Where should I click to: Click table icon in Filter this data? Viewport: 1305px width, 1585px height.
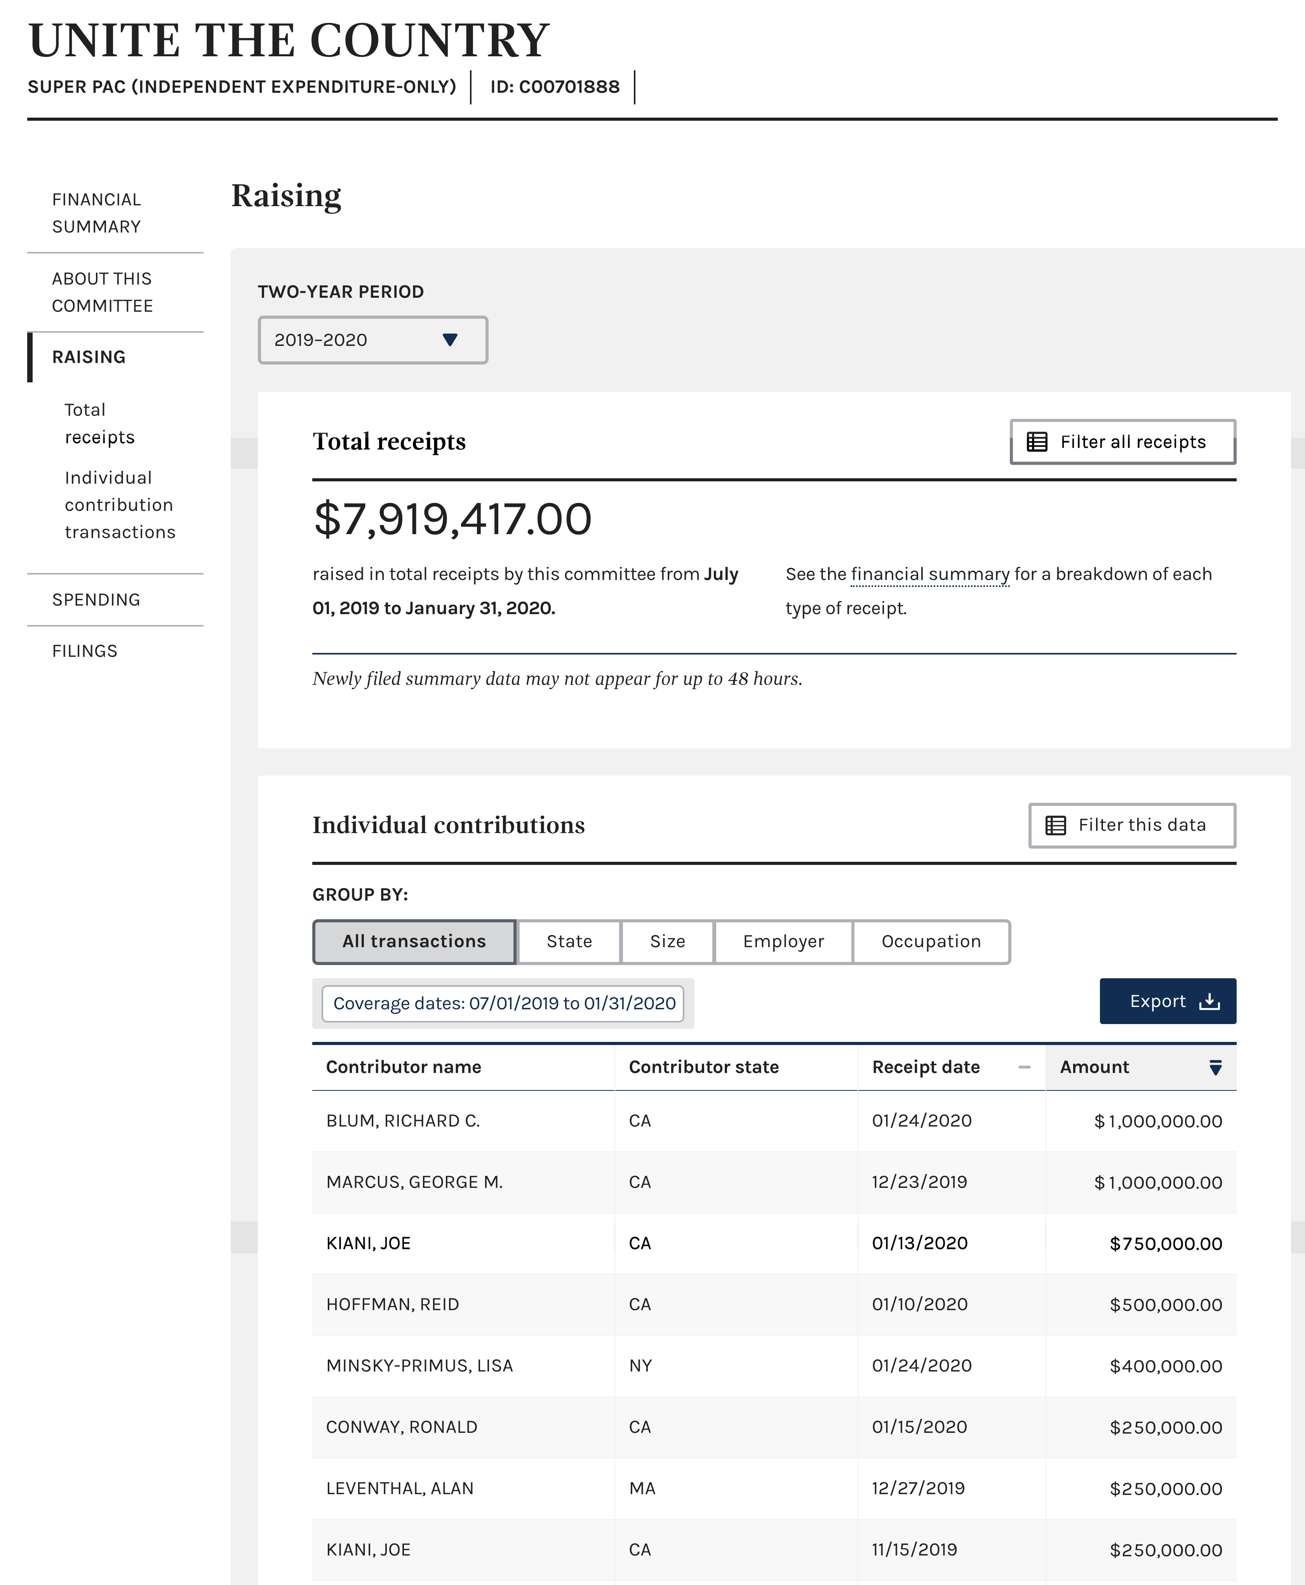(x=1055, y=826)
